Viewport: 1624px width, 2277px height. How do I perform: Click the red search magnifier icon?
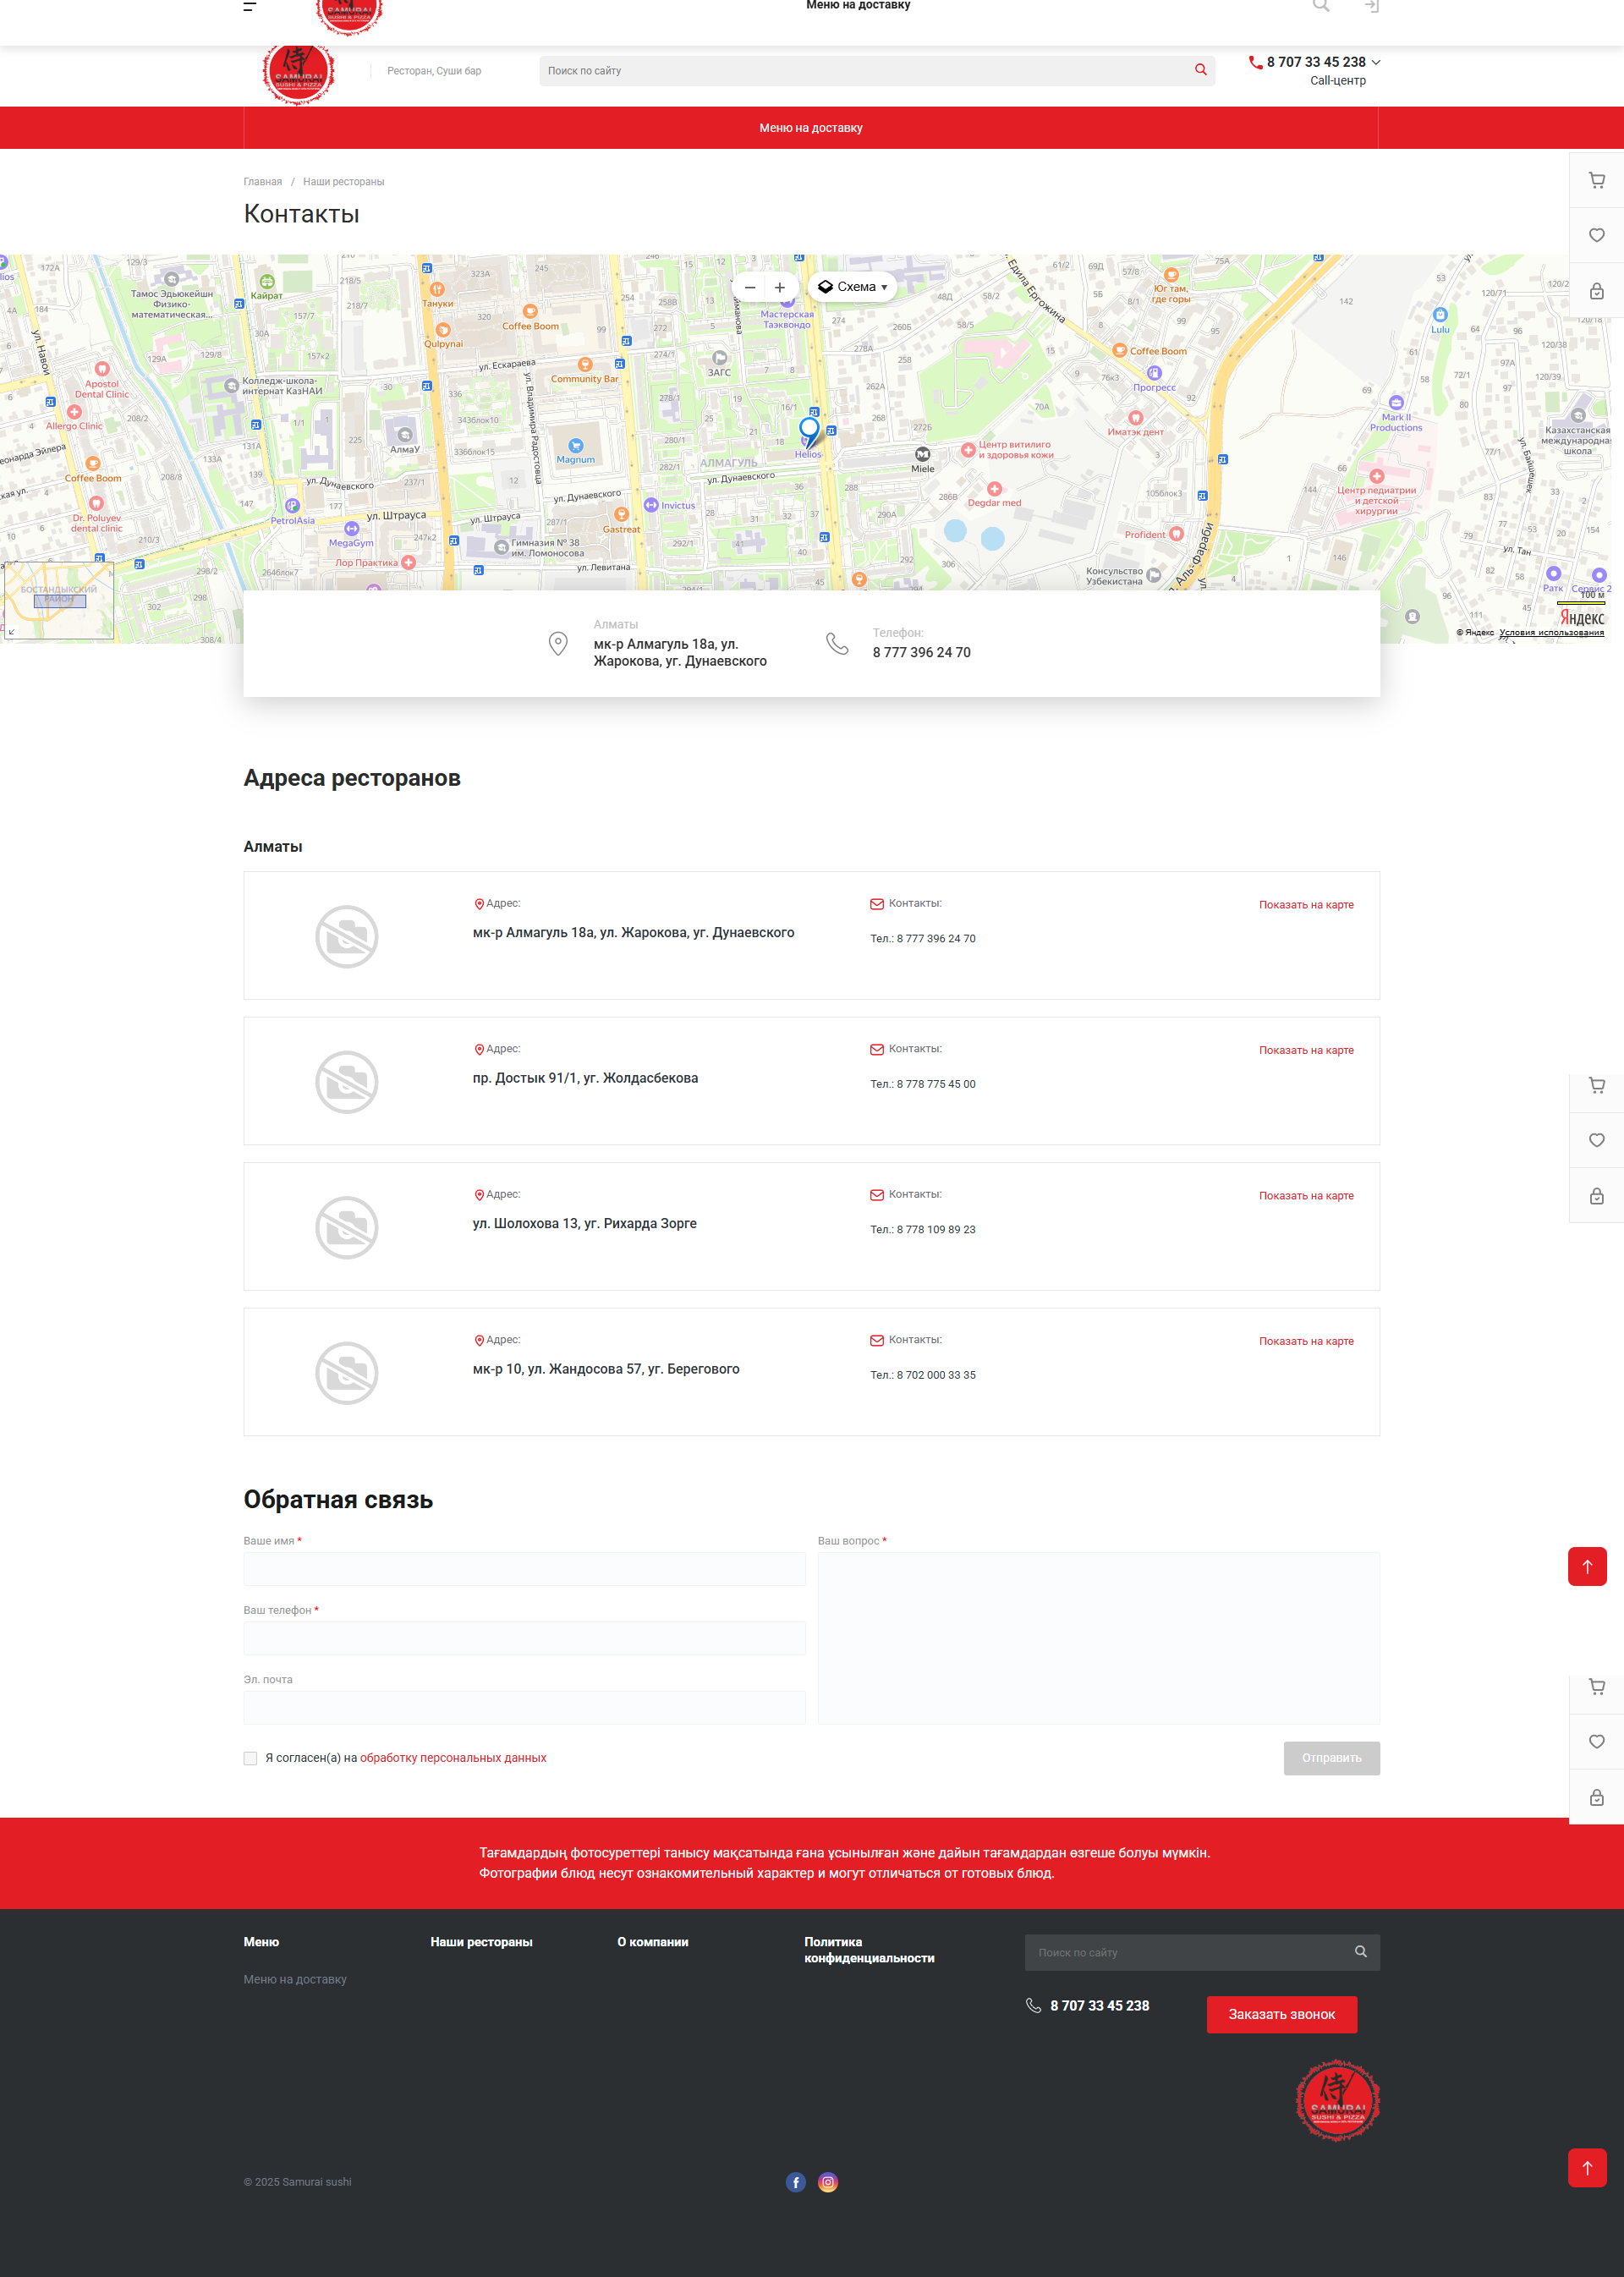click(1200, 70)
